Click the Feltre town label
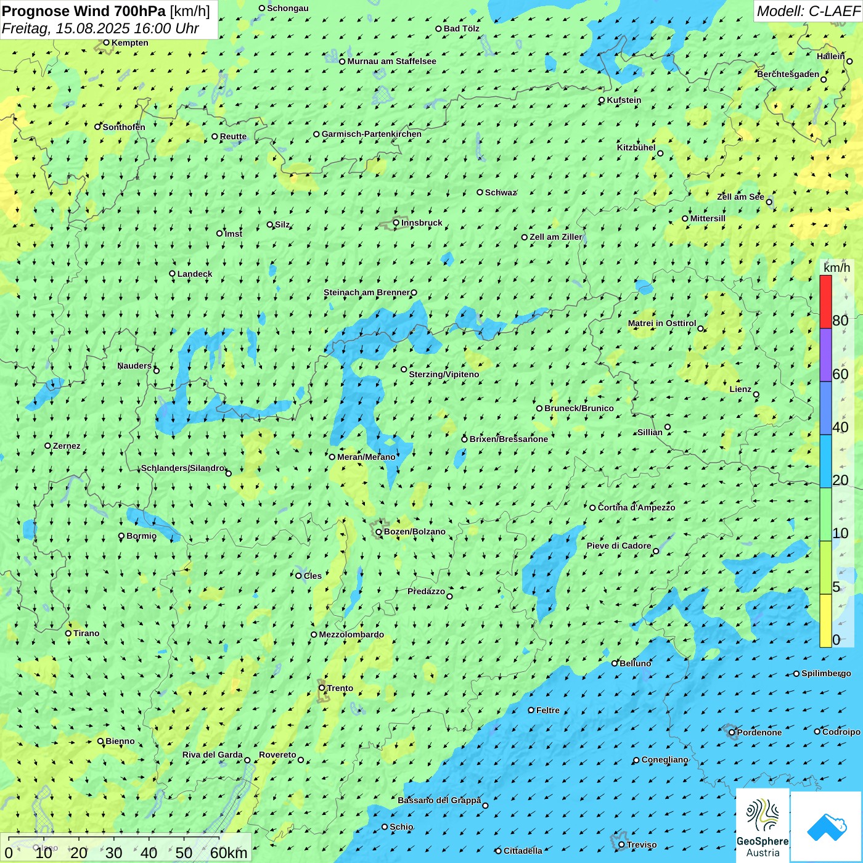The width and height of the screenshot is (863, 863). pyautogui.click(x=547, y=710)
